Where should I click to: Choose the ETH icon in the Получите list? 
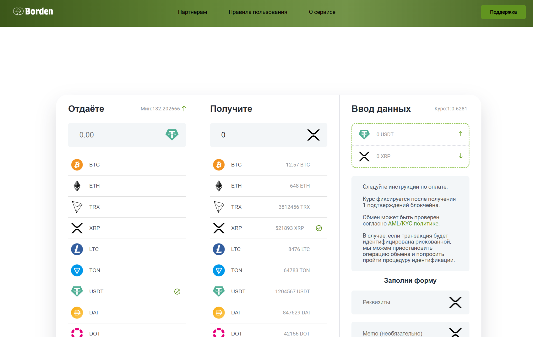[219, 186]
